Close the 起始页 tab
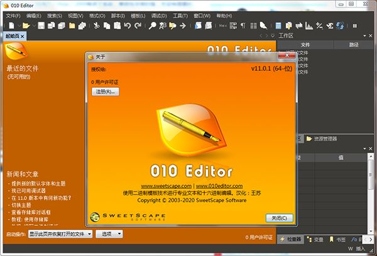The image size is (377, 256). point(23,36)
